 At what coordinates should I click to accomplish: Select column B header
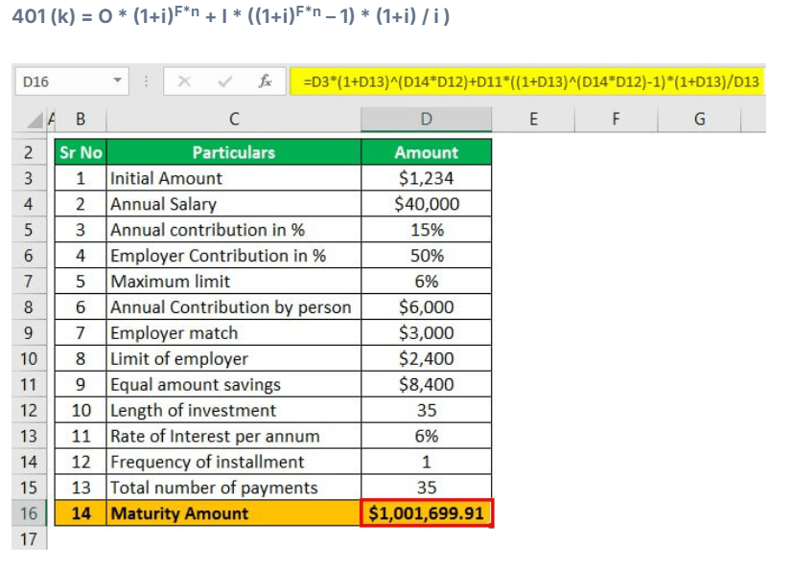coord(81,118)
